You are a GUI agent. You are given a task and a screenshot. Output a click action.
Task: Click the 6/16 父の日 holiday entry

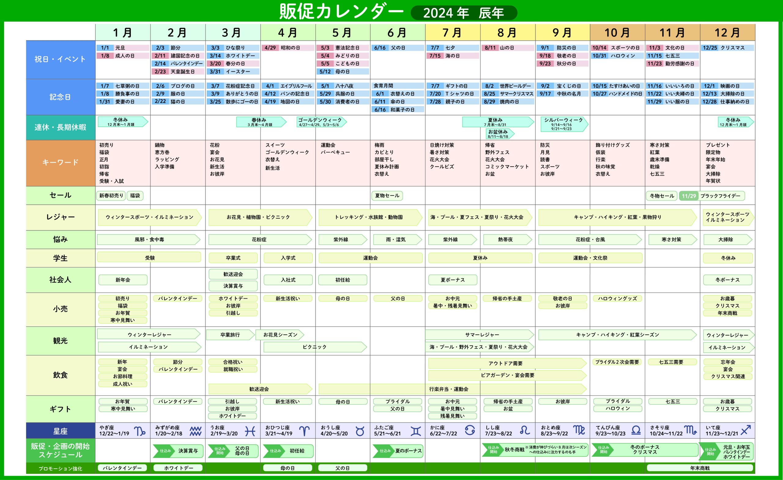[x=398, y=48]
